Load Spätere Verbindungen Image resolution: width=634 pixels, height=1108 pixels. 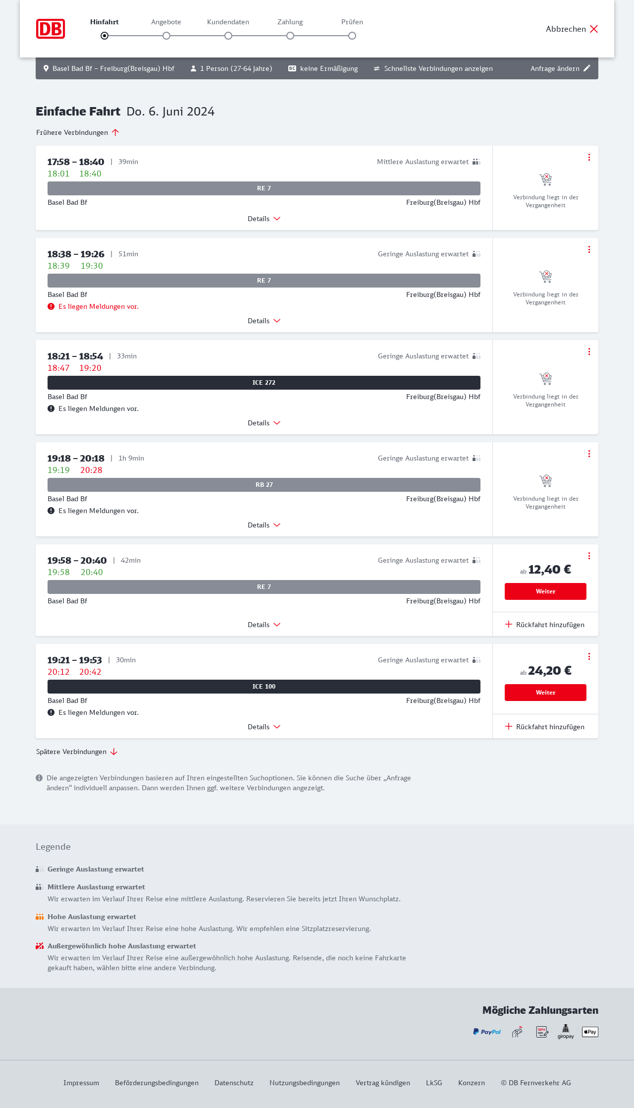point(77,752)
